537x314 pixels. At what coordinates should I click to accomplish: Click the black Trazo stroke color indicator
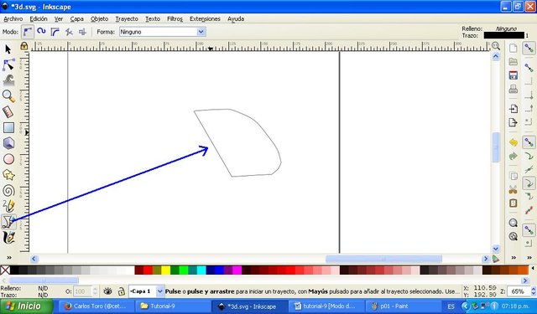click(503, 35)
